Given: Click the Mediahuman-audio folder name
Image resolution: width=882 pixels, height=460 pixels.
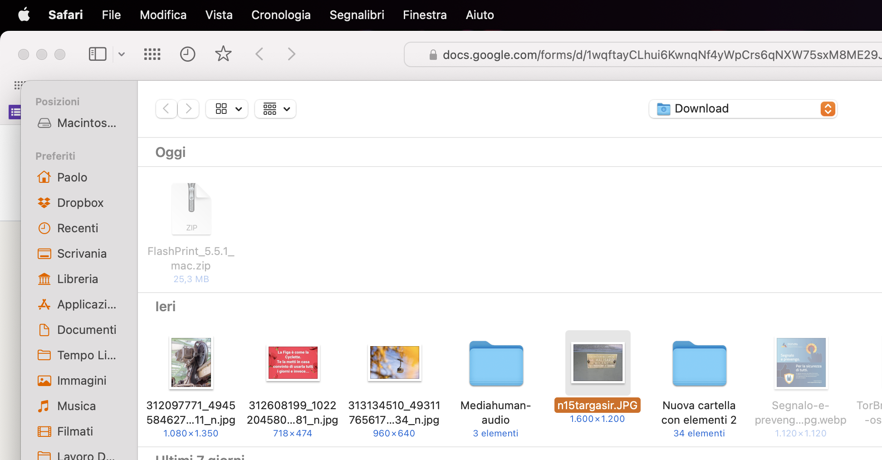Looking at the screenshot, I should [496, 412].
